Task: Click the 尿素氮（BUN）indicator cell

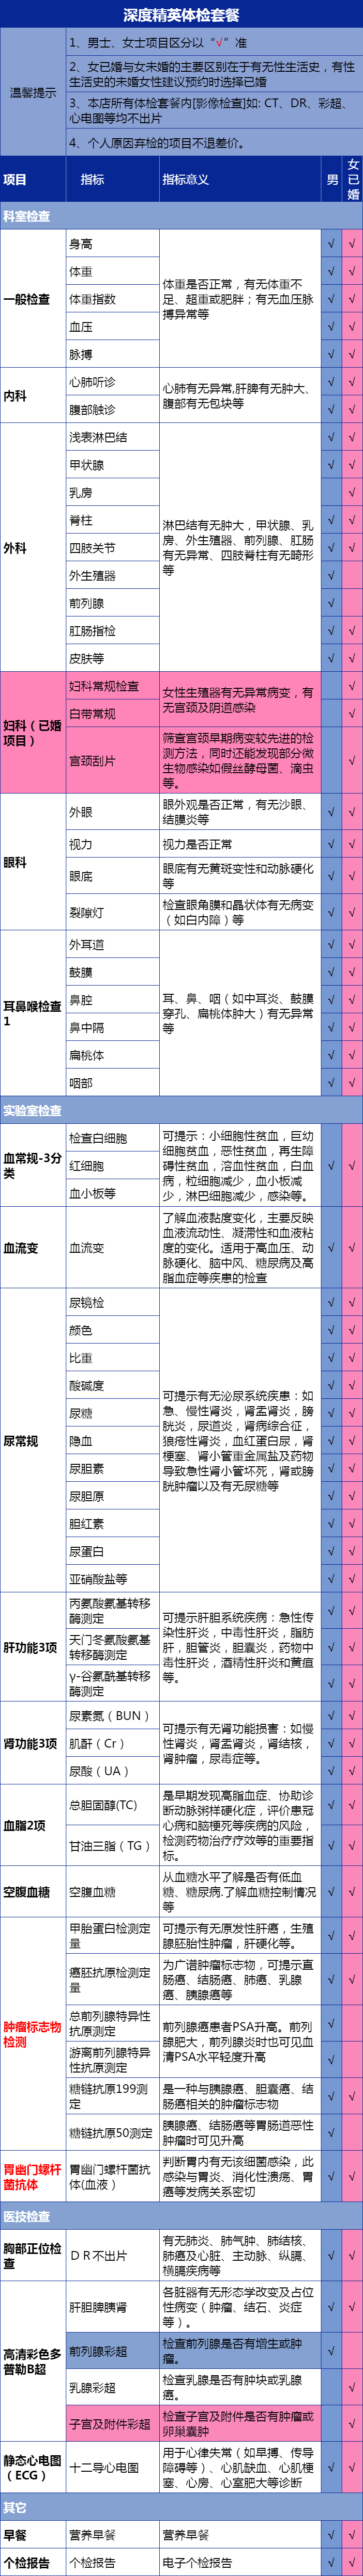Action: (x=113, y=1716)
